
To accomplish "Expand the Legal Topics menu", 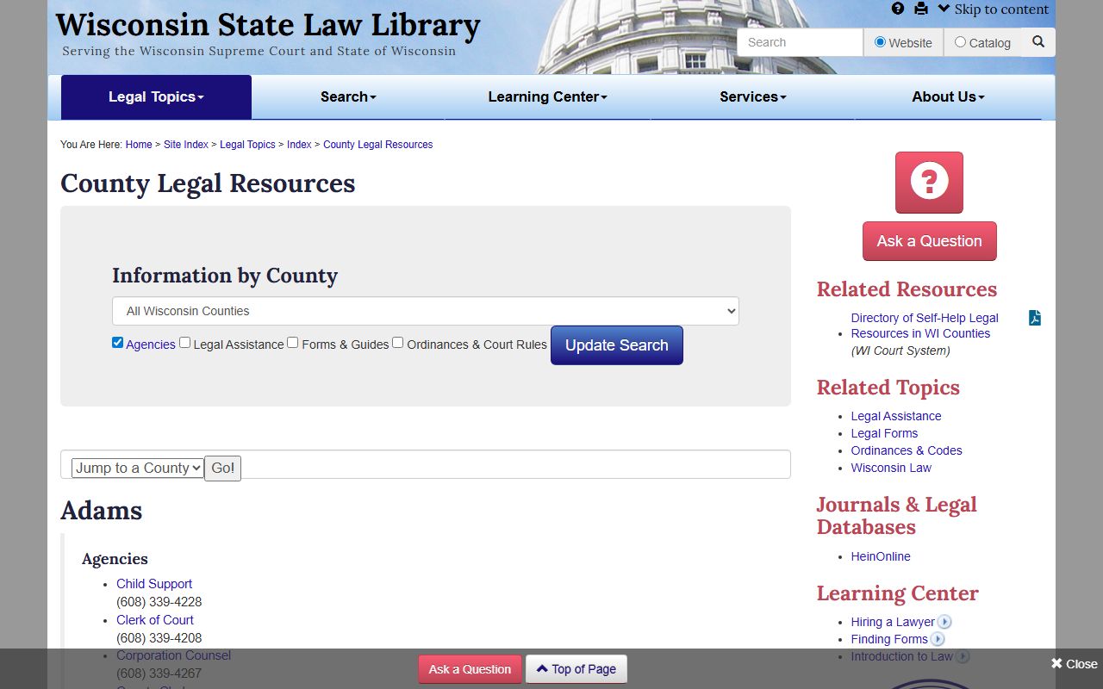I will [x=156, y=96].
